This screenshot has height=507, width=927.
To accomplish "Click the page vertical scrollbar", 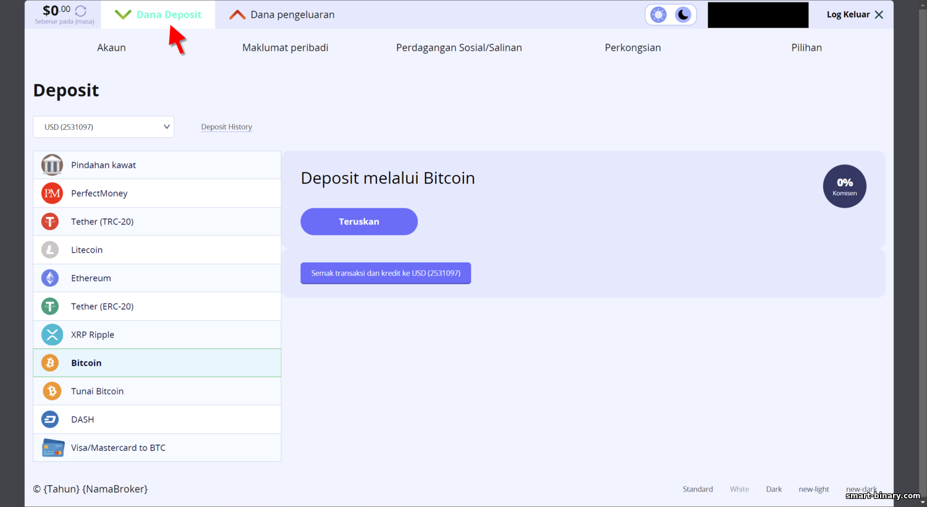I will [922, 253].
